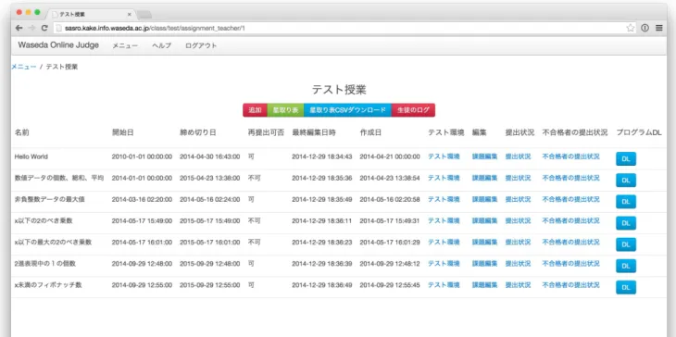The width and height of the screenshot is (676, 337).
Task: Open テスト環境 for x以下の2のべき乗数 row
Action: click(x=444, y=220)
